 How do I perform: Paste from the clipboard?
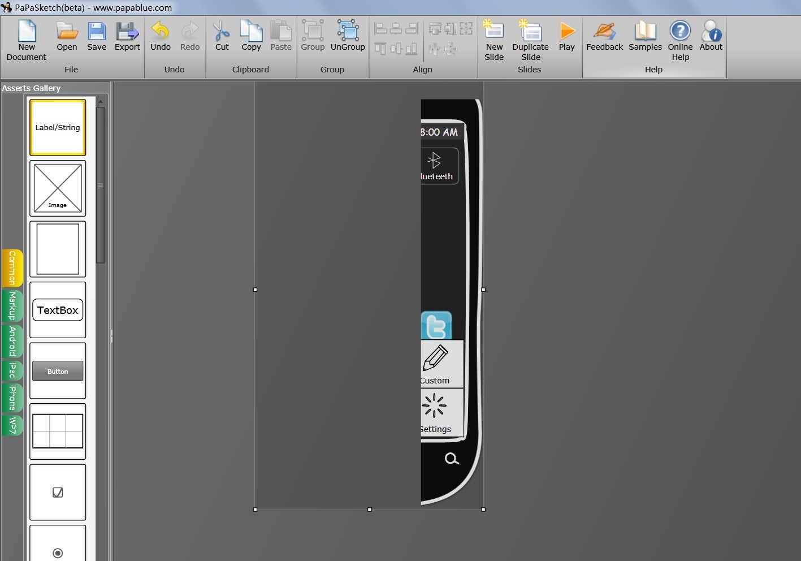281,36
